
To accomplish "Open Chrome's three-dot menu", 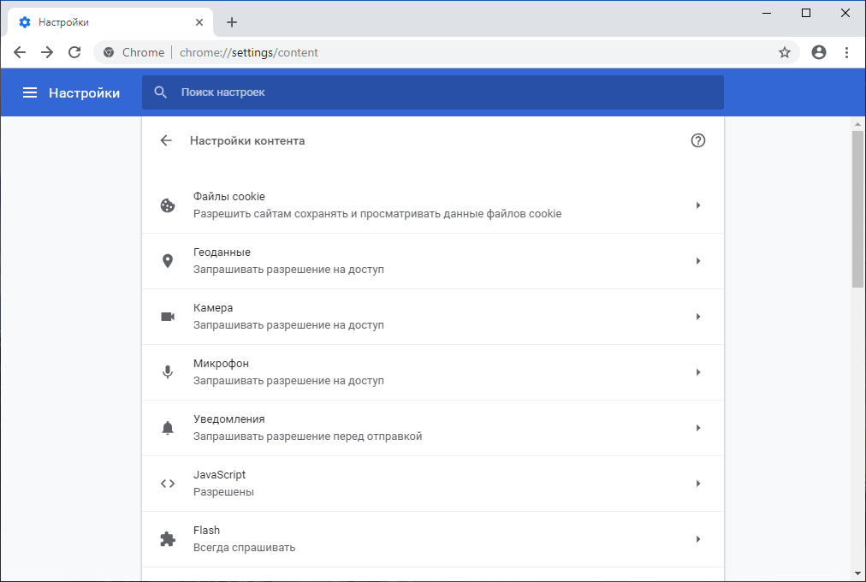I will pyautogui.click(x=846, y=52).
